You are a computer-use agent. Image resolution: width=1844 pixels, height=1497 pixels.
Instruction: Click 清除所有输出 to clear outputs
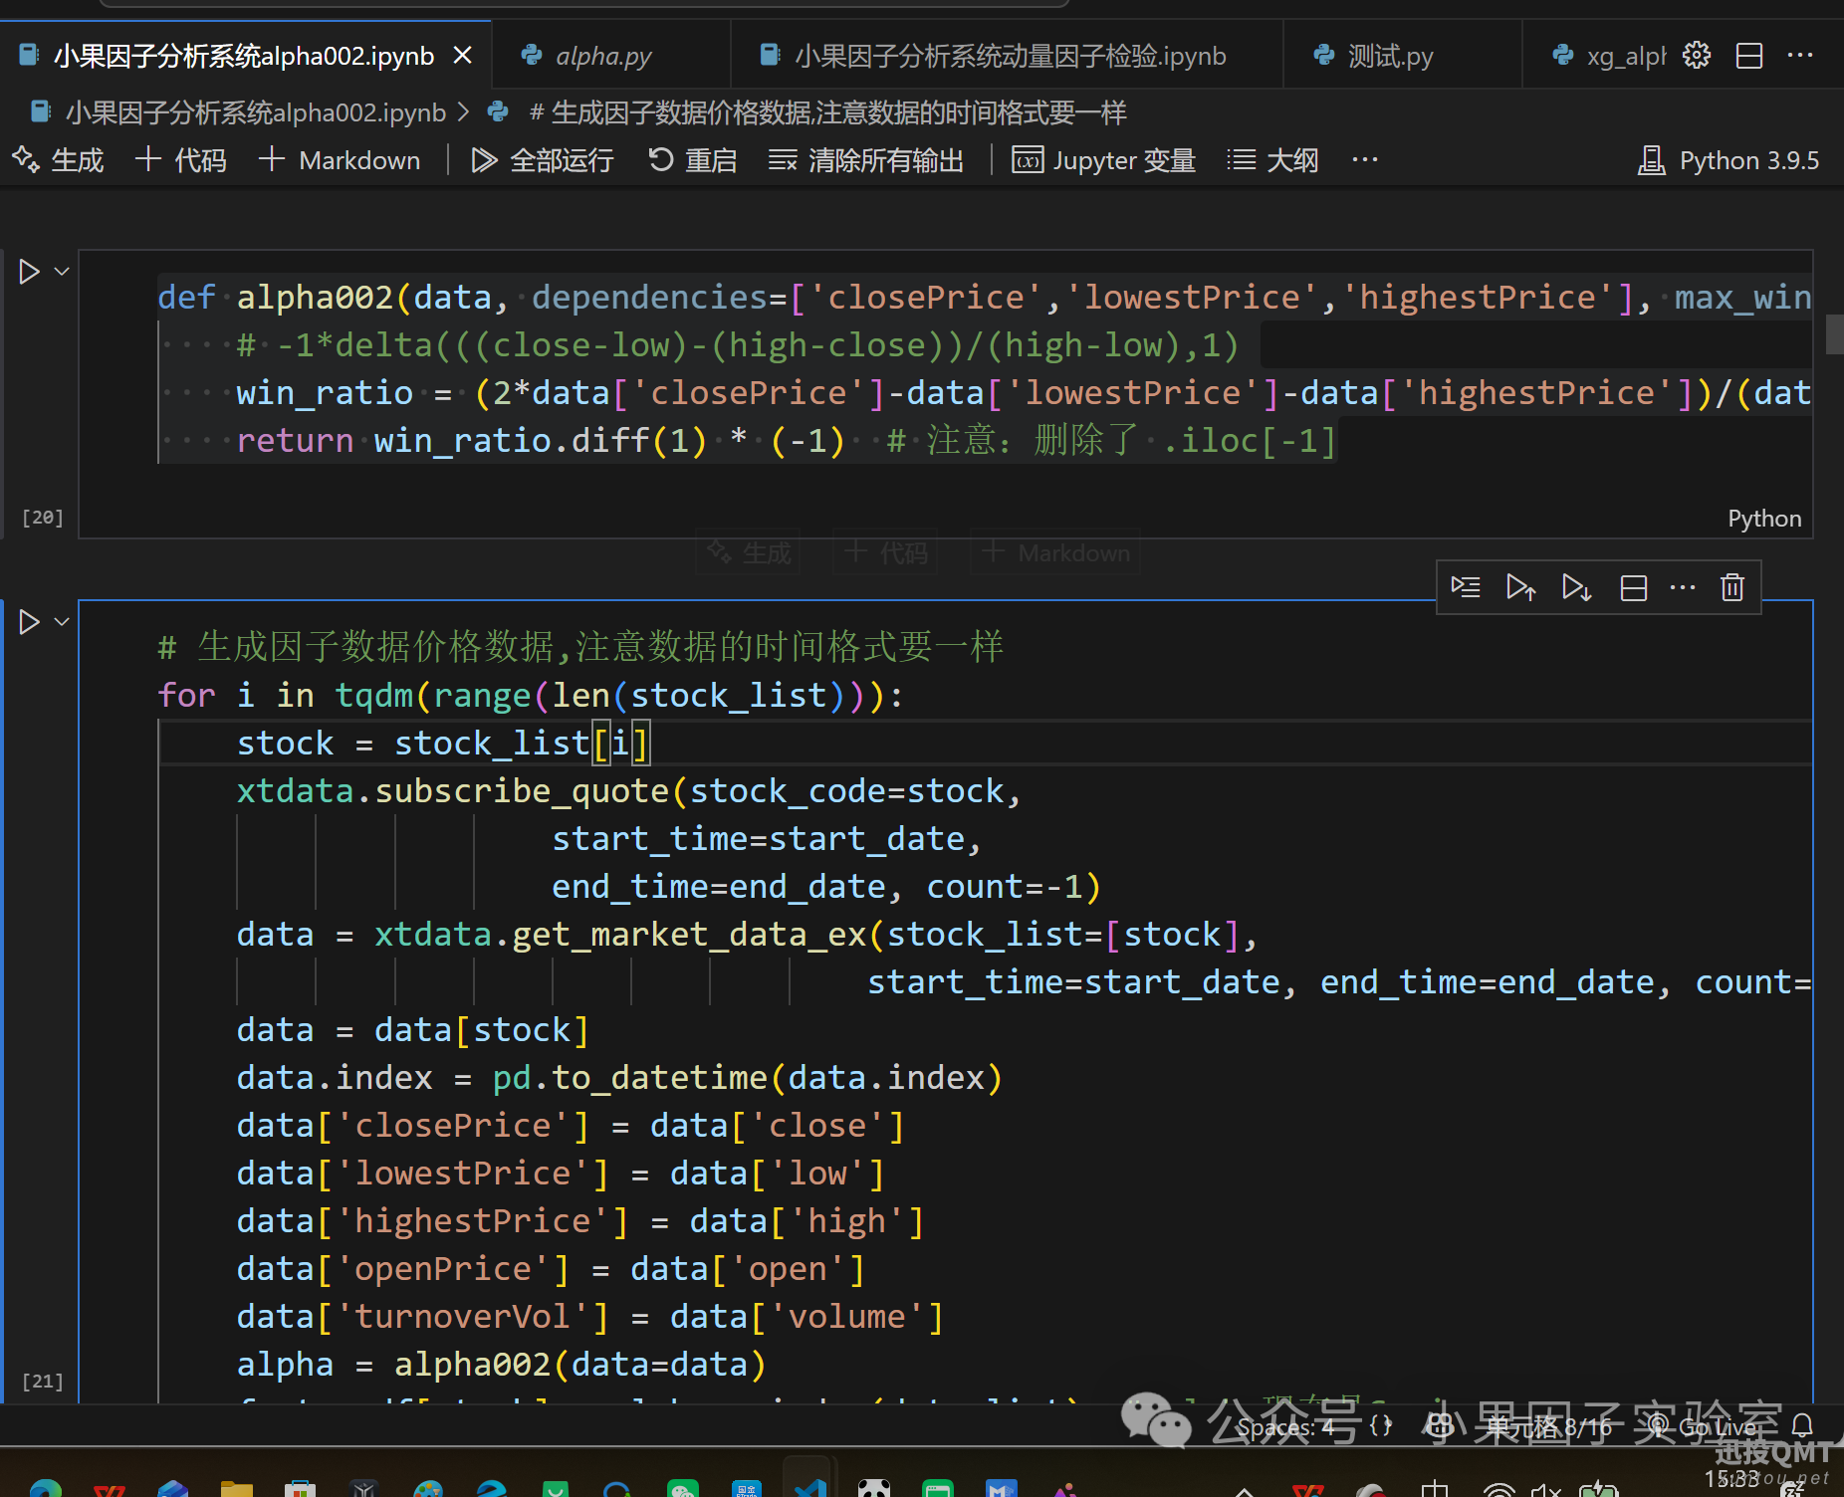click(x=866, y=160)
